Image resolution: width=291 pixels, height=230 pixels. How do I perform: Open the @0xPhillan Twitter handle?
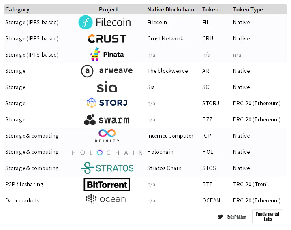coord(236,217)
